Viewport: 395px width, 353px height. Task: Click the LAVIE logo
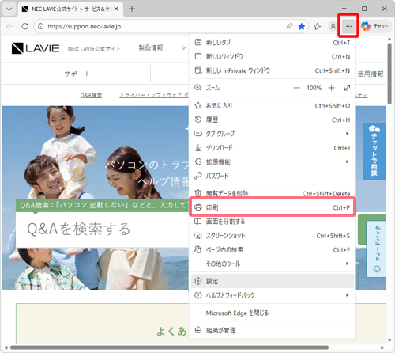pyautogui.click(x=36, y=48)
